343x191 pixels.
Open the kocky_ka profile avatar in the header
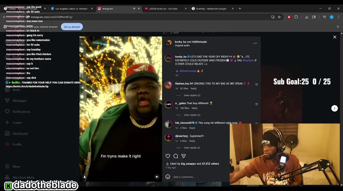[x=169, y=43]
